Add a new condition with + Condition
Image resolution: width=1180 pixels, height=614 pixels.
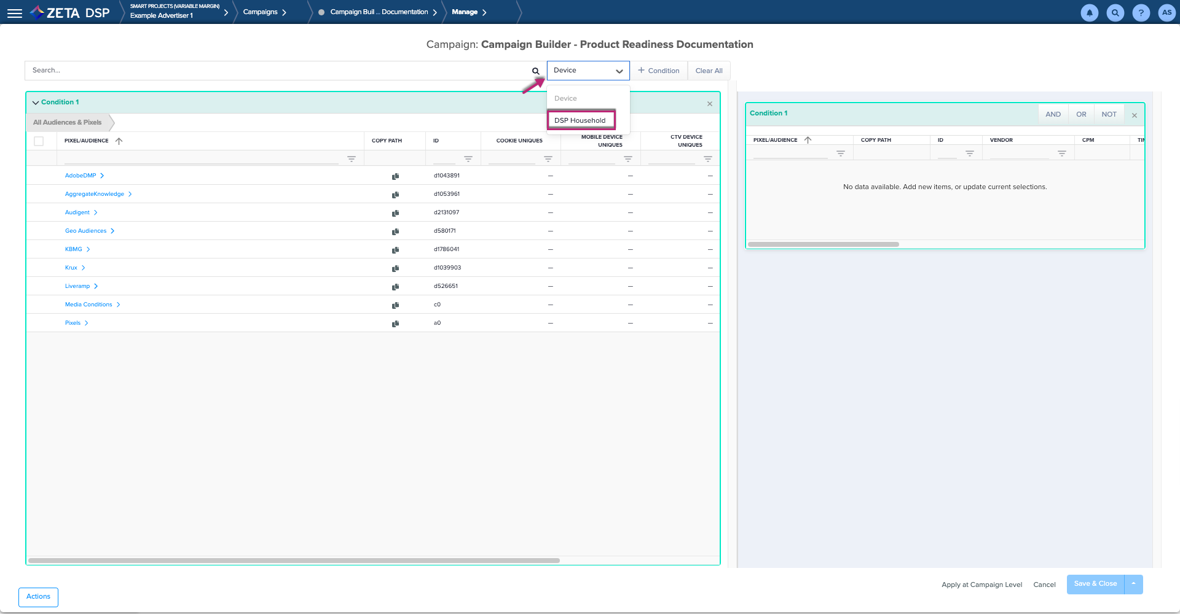pos(658,71)
